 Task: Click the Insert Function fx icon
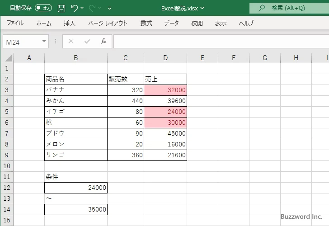[x=103, y=41]
